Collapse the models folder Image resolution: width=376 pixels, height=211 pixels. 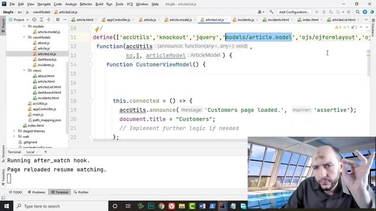24,26
